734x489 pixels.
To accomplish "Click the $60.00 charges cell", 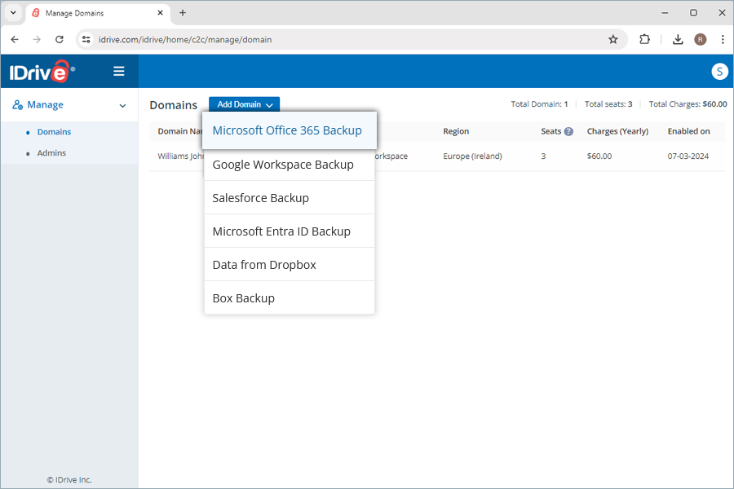I will pos(599,156).
